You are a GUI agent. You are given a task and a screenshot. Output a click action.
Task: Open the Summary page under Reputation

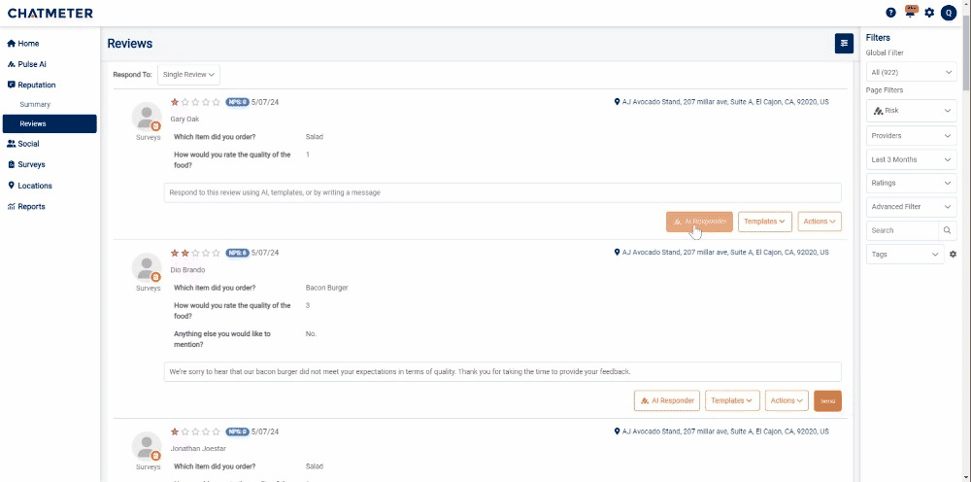click(35, 104)
